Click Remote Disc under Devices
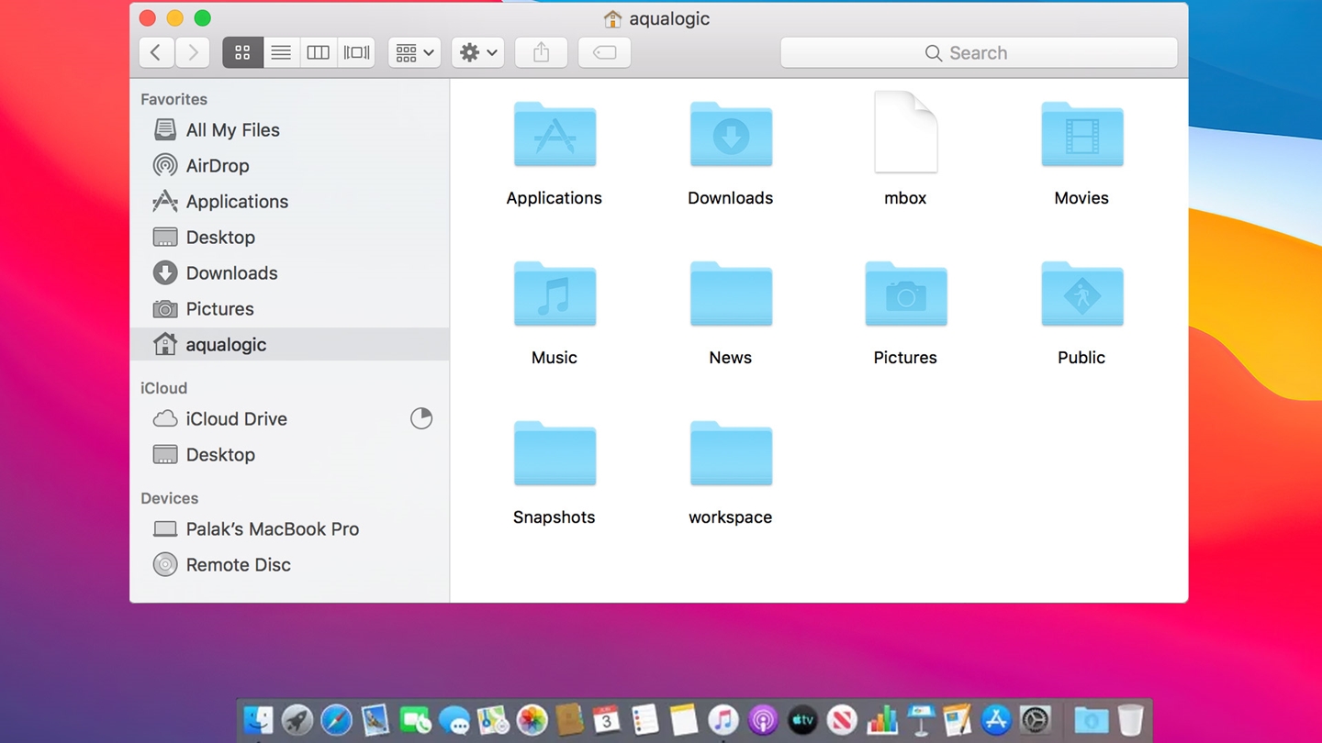Screen dimensions: 1322x743 (238, 564)
